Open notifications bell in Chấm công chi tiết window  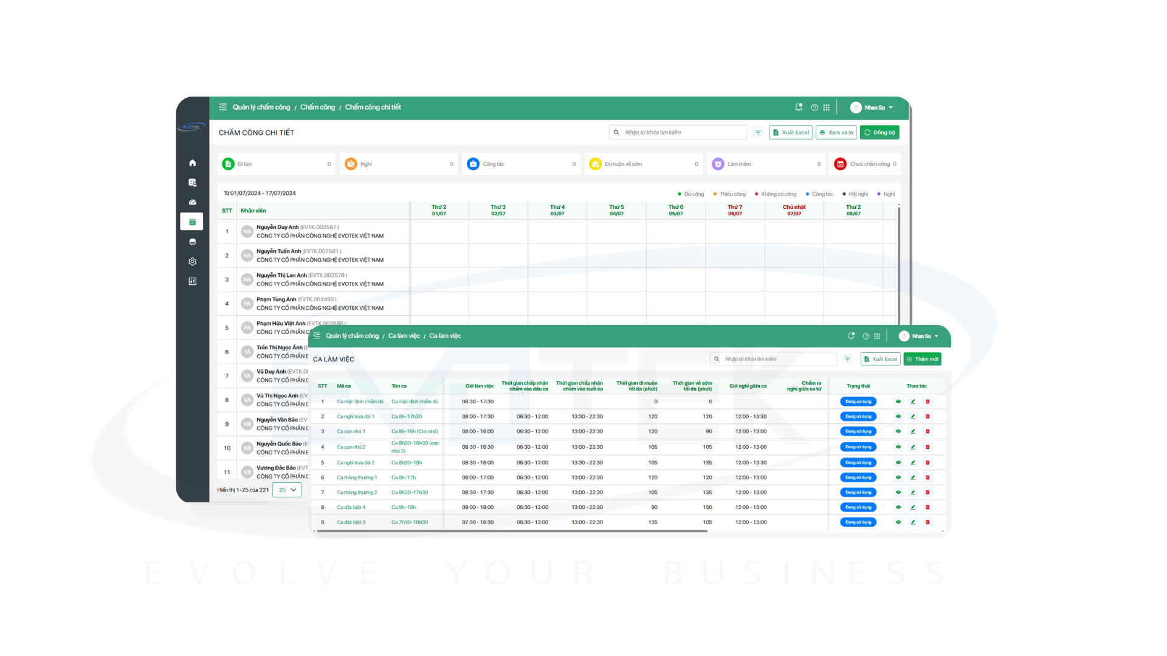coord(799,108)
